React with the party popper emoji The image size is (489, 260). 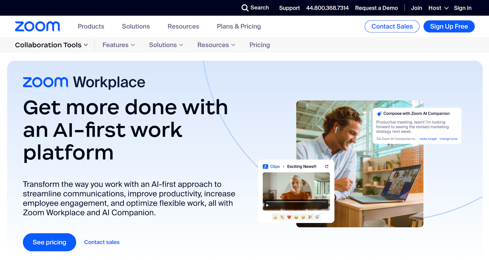(x=310, y=217)
